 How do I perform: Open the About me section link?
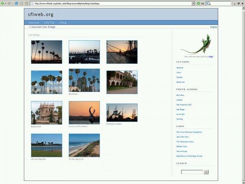point(180,82)
